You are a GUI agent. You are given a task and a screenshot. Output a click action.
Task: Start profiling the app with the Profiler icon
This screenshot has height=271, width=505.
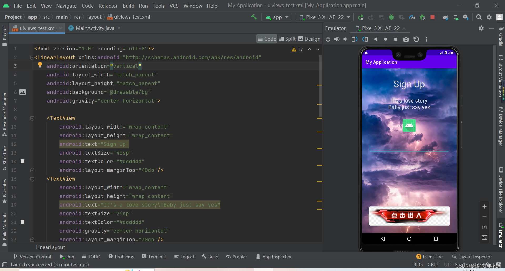[x=412, y=17]
